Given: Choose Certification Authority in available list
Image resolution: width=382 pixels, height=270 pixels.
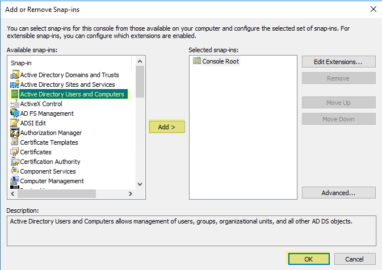Looking at the screenshot, I should (50, 162).
